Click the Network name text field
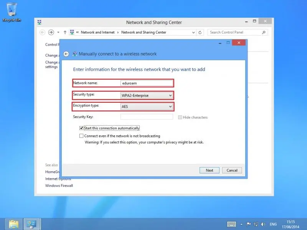Screen dimensions: 307x230 point(147,83)
